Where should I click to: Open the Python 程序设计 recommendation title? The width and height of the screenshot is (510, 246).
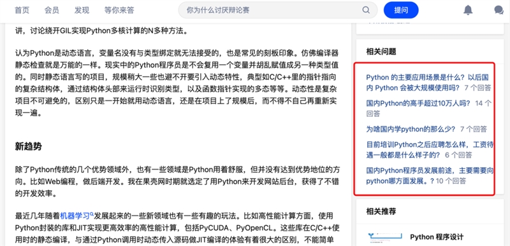[437, 237]
